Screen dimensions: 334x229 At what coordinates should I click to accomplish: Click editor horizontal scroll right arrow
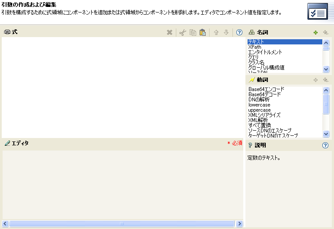point(239,223)
